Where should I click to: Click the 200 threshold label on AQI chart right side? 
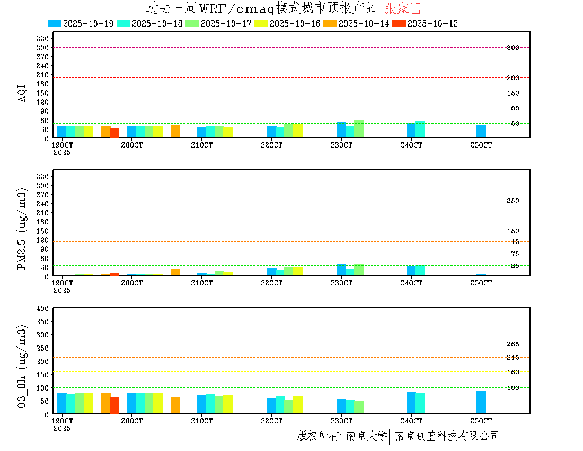513,78
